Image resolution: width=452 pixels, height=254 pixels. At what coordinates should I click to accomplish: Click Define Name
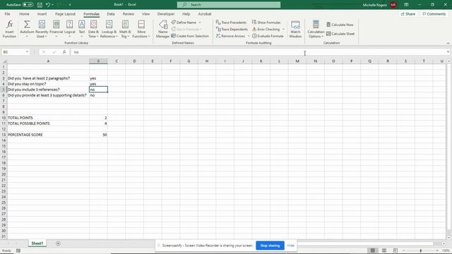(x=184, y=22)
